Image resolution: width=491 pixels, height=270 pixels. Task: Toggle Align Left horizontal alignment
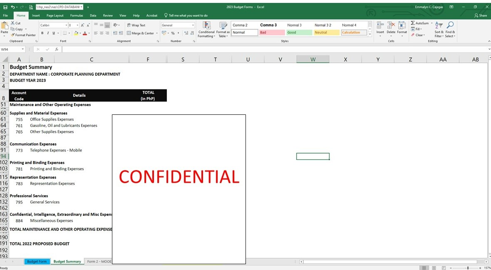[96, 33]
